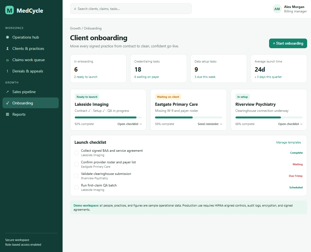
Task: Click 6 waiting on payer text
Action: pos(147,77)
